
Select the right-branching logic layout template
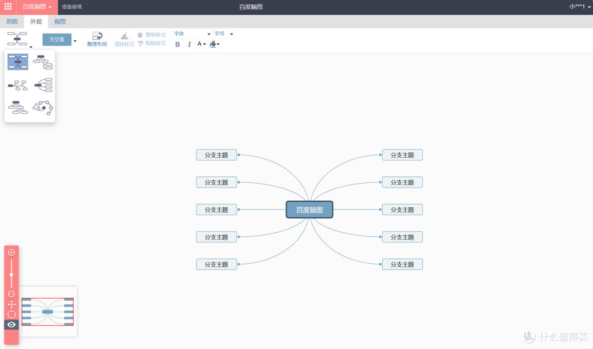18,85
